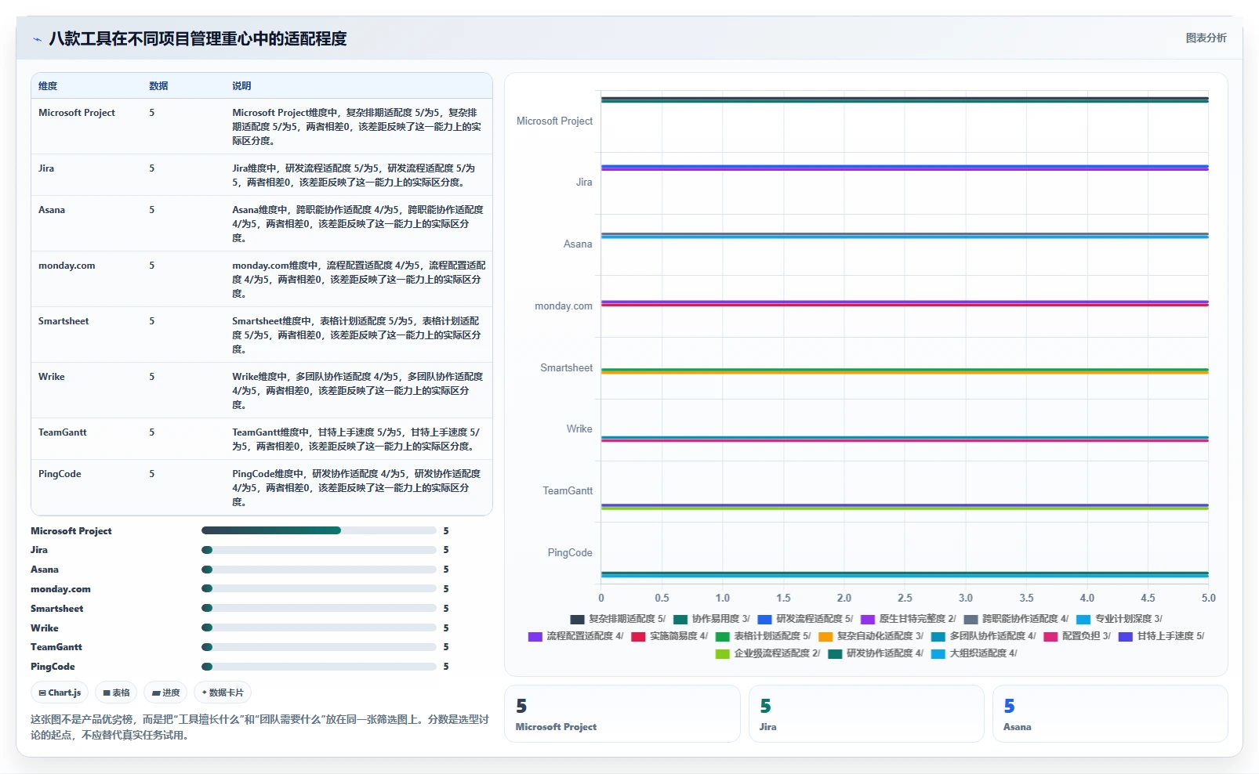Toggle the 复杂排期适配度 legend item
Image resolution: width=1259 pixels, height=774 pixels.
tap(618, 619)
